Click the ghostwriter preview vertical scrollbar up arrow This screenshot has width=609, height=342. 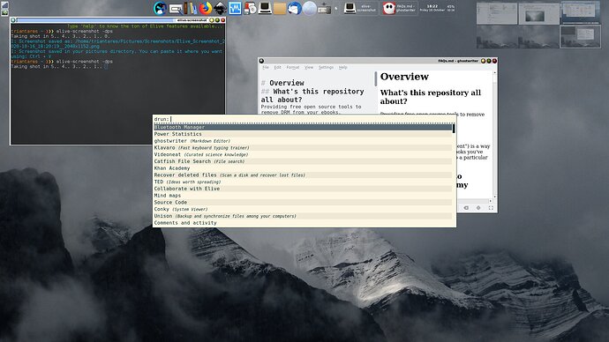pos(495,73)
